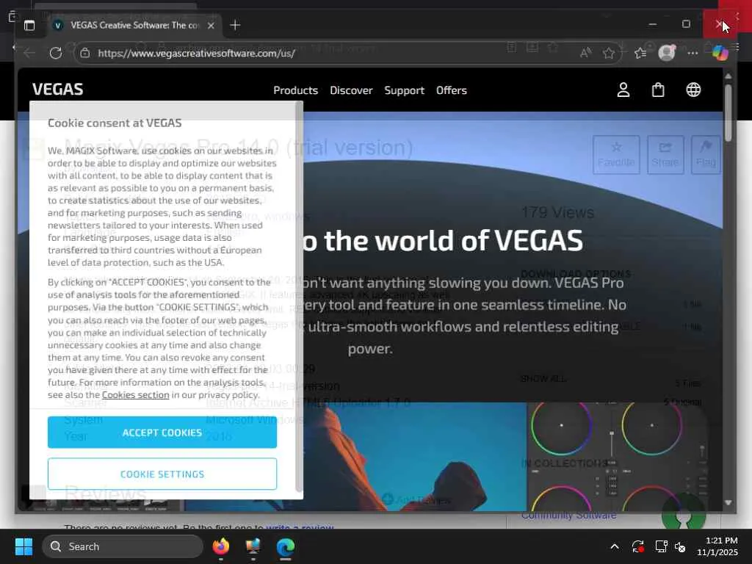Show hidden system tray icons

coord(615,546)
